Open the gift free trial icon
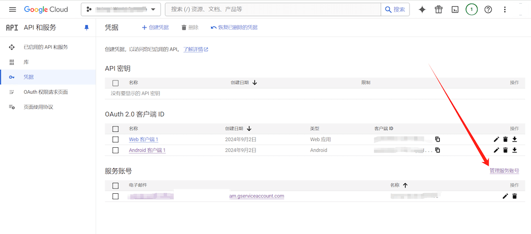This screenshot has width=531, height=234. tap(438, 10)
